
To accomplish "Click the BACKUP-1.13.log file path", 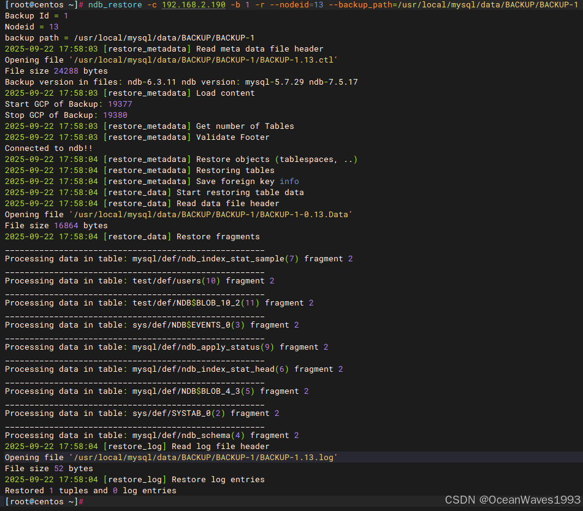I will pyautogui.click(x=204, y=458).
